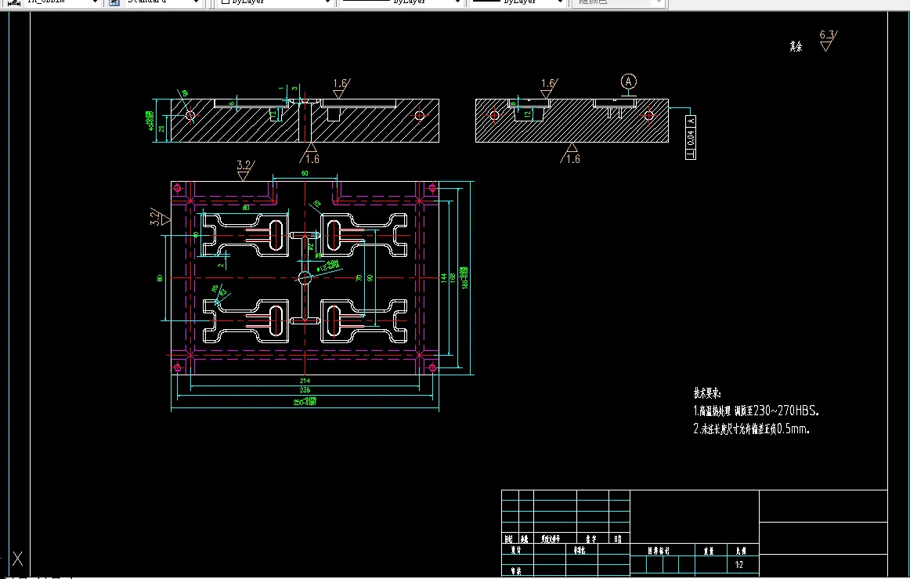Pick the left hole circle in the left section view
Image resolution: width=910 pixels, height=579 pixels.
point(190,115)
